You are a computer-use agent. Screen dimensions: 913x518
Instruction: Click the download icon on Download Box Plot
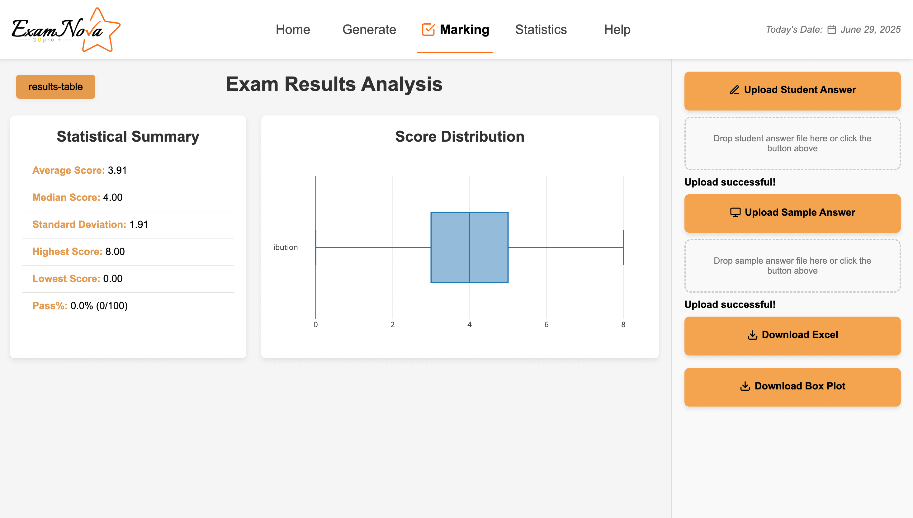745,386
